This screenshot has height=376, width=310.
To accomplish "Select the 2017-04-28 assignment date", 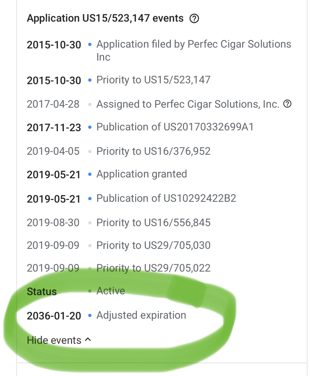I will (53, 104).
